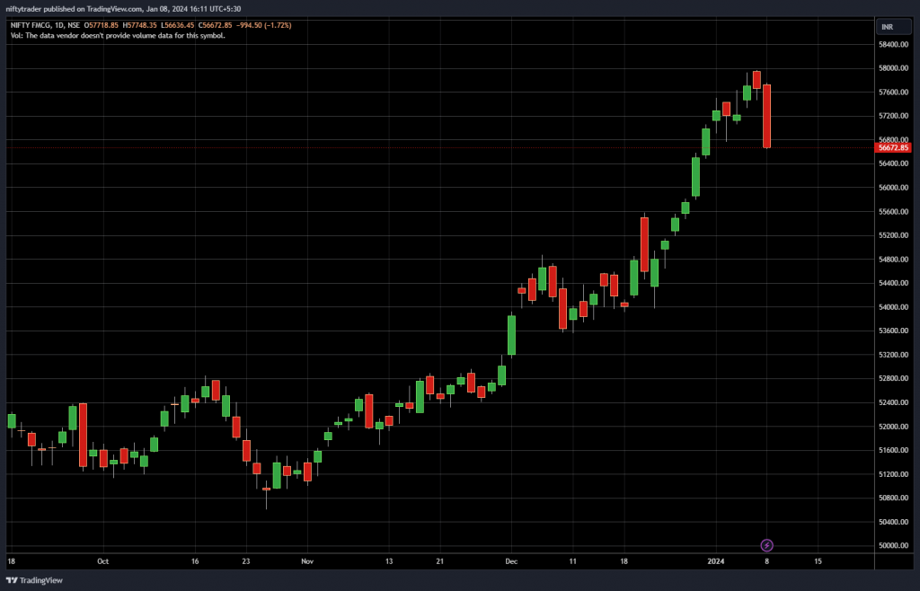Click the 52000.00 price axis label
The image size is (920, 591).
(894, 427)
